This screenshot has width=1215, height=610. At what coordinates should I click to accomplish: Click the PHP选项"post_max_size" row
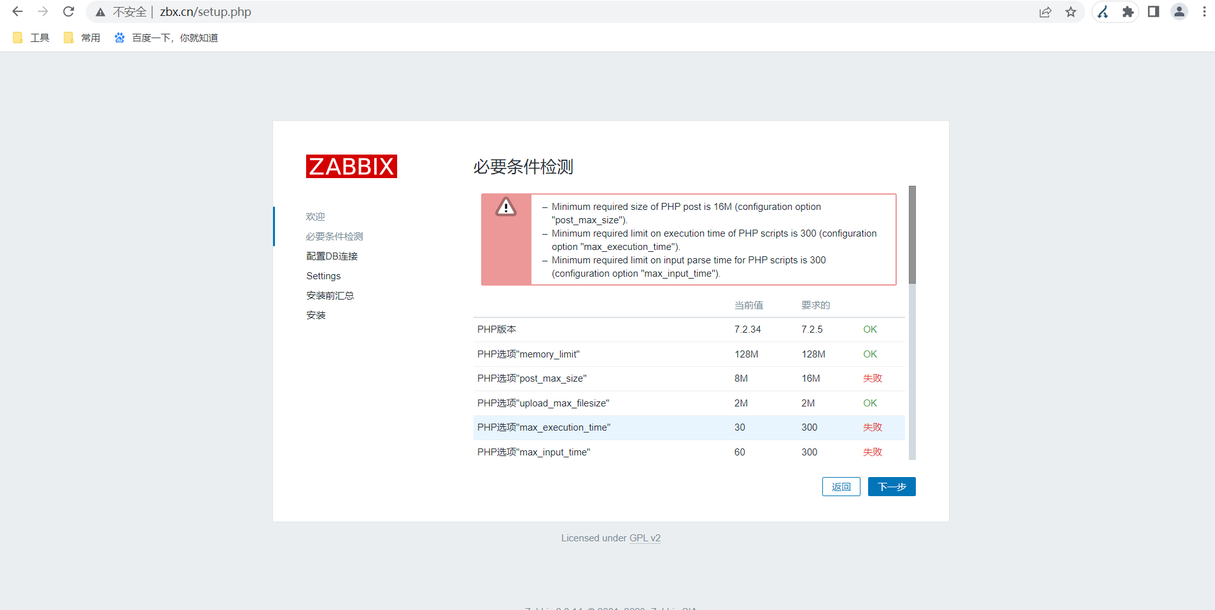[x=689, y=378]
